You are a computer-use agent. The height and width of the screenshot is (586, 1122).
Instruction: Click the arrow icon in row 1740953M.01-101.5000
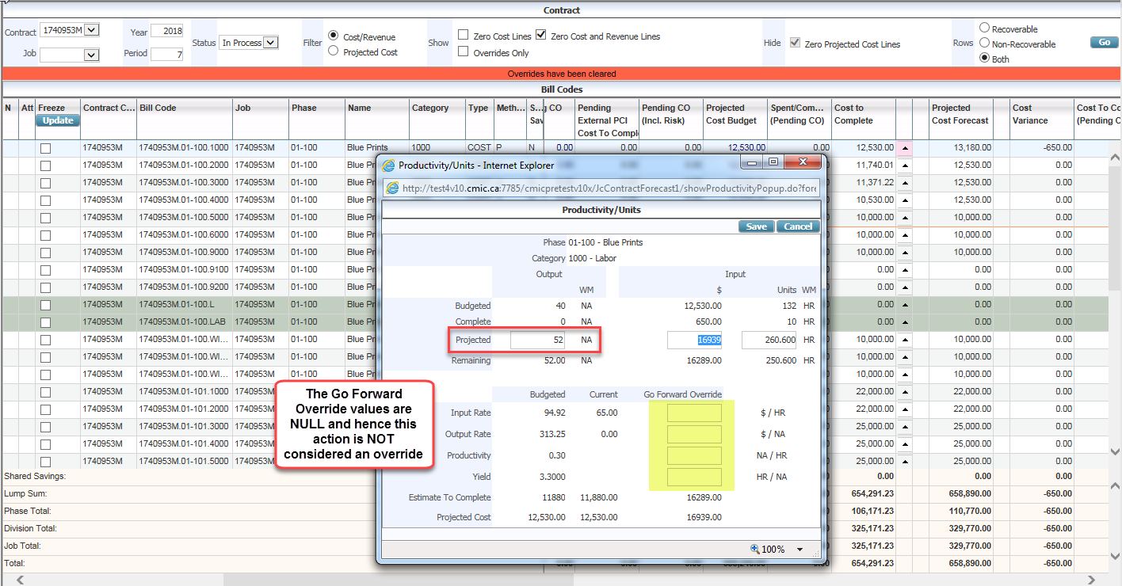[905, 461]
